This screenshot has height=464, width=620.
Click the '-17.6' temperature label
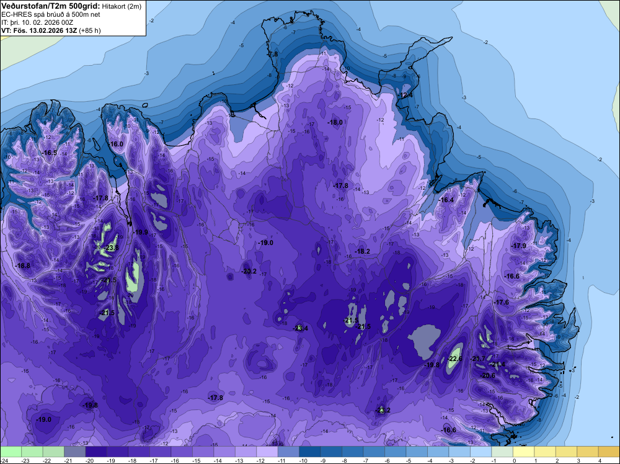502,302
